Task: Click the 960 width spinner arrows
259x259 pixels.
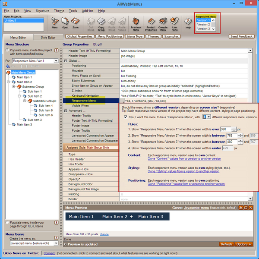Action: click(x=234, y=129)
